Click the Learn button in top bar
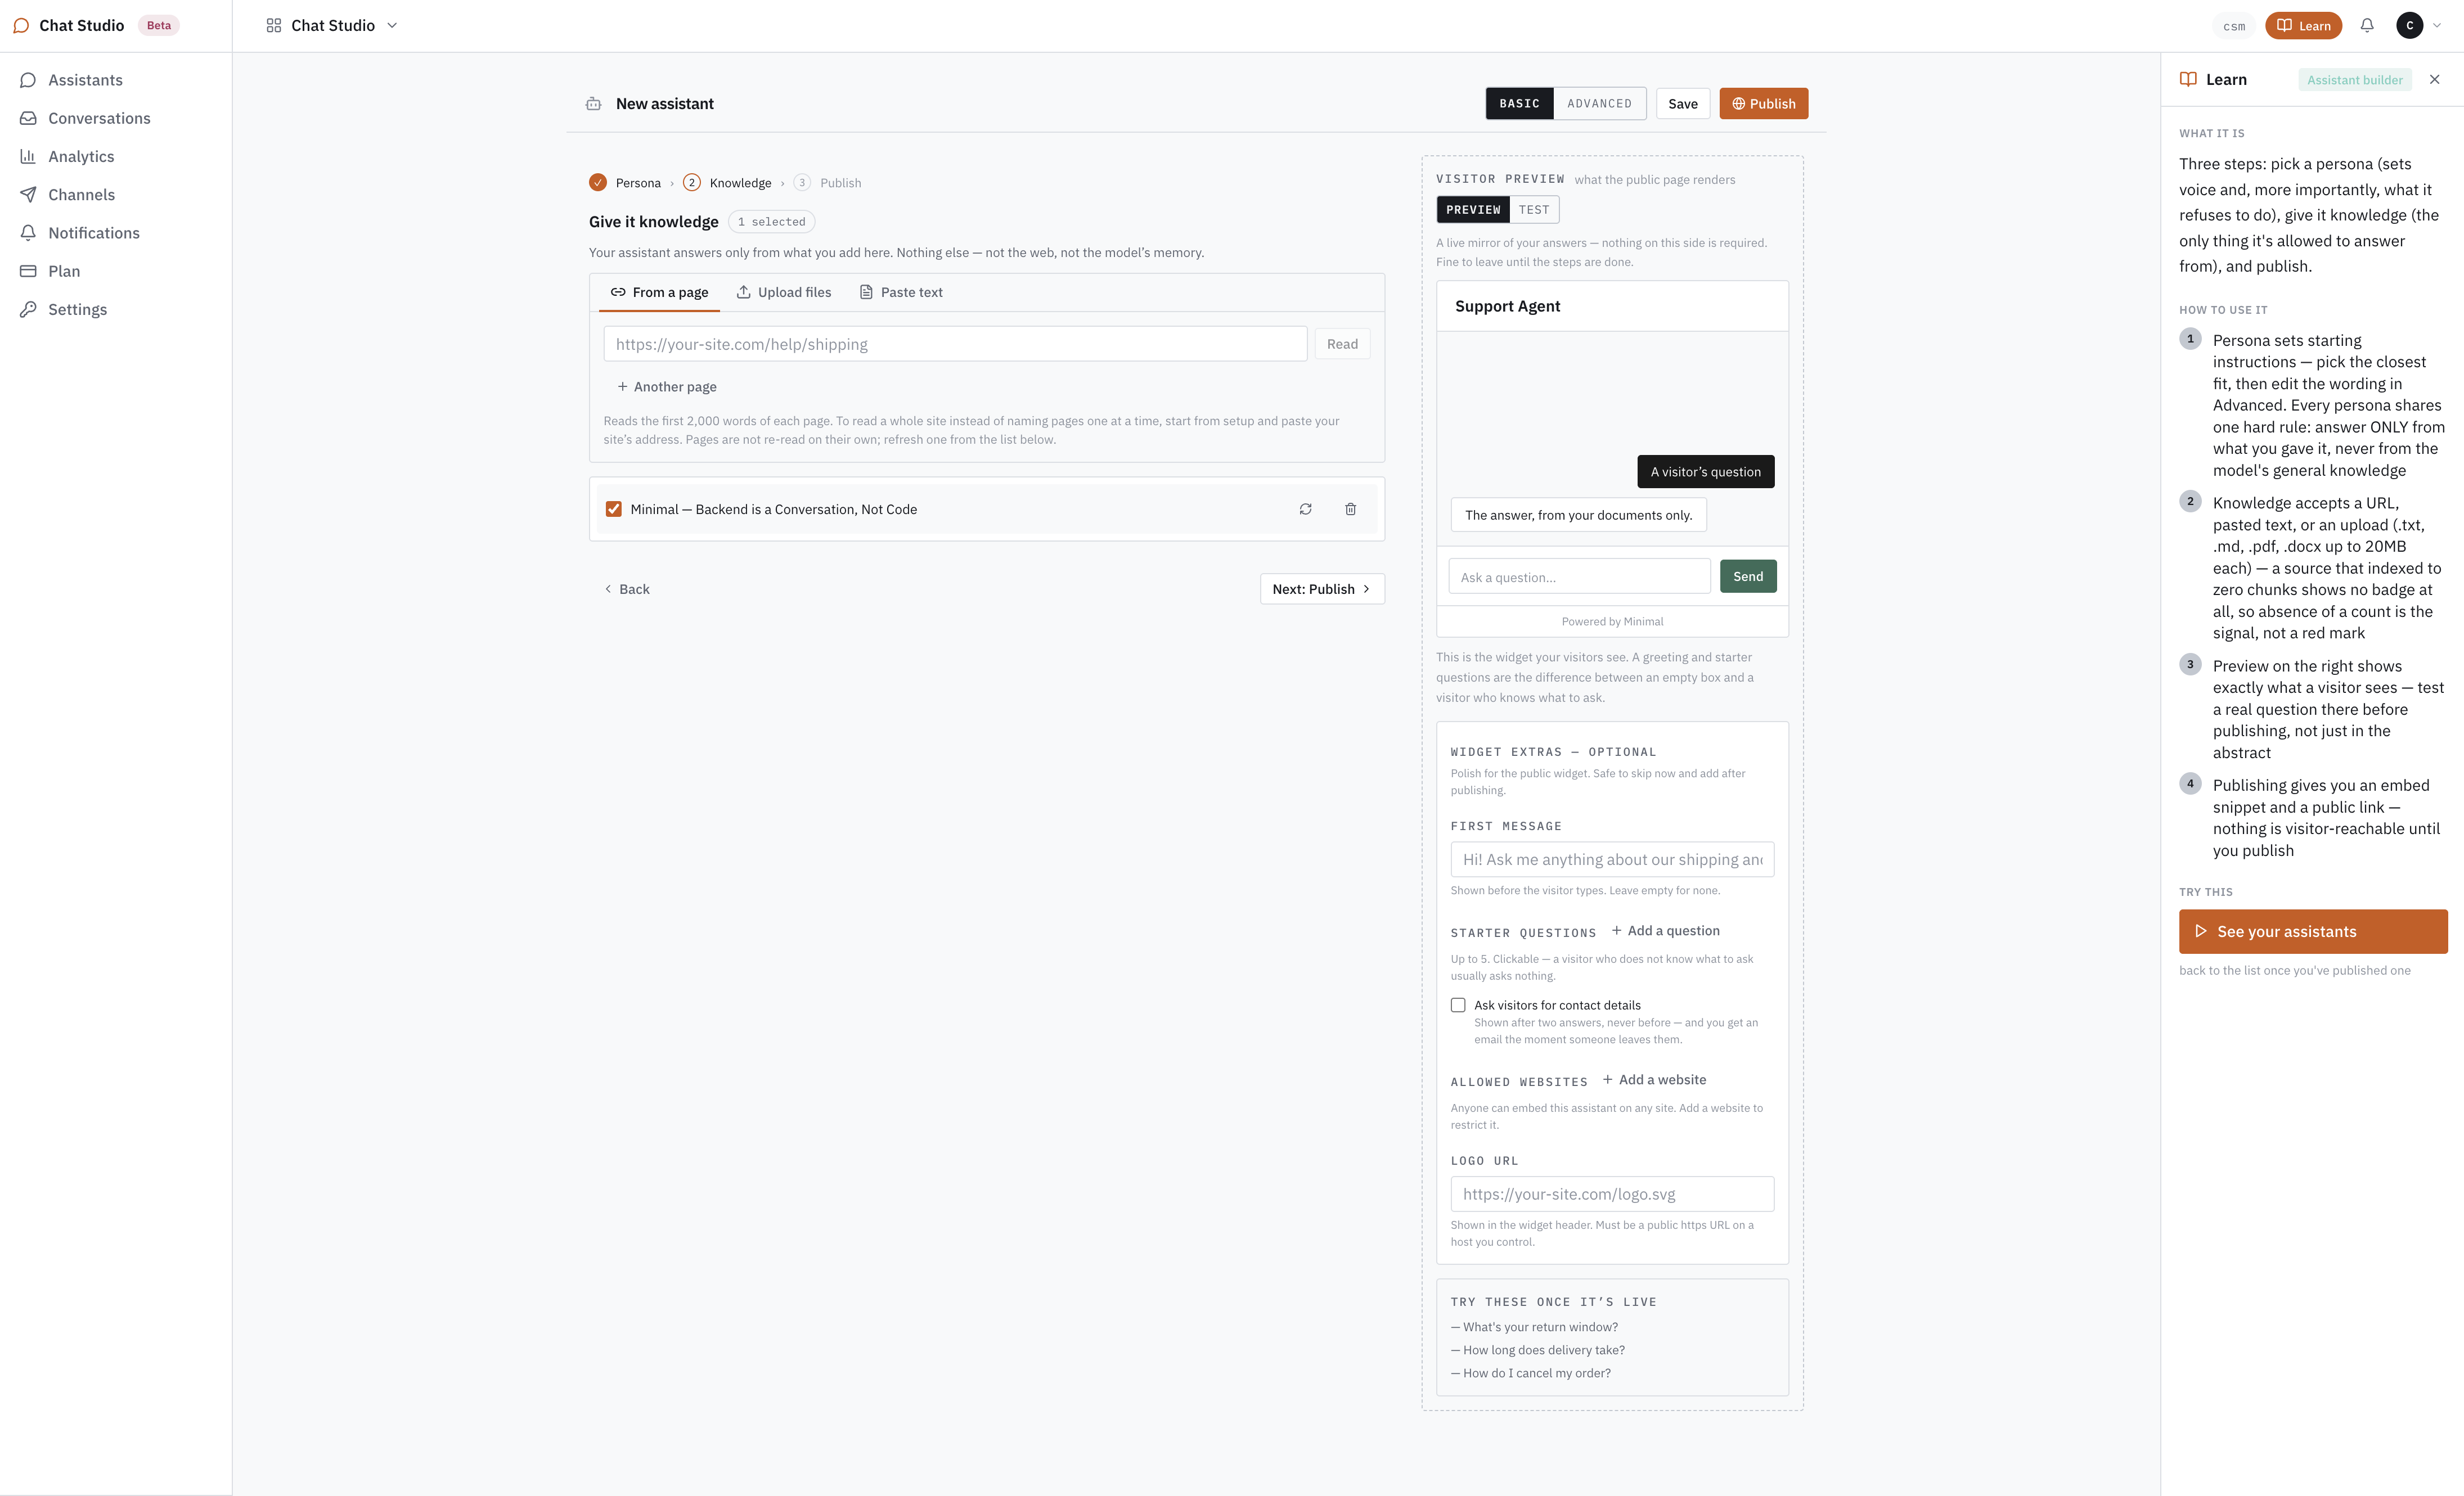The height and width of the screenshot is (1496, 2464). (x=2303, y=26)
